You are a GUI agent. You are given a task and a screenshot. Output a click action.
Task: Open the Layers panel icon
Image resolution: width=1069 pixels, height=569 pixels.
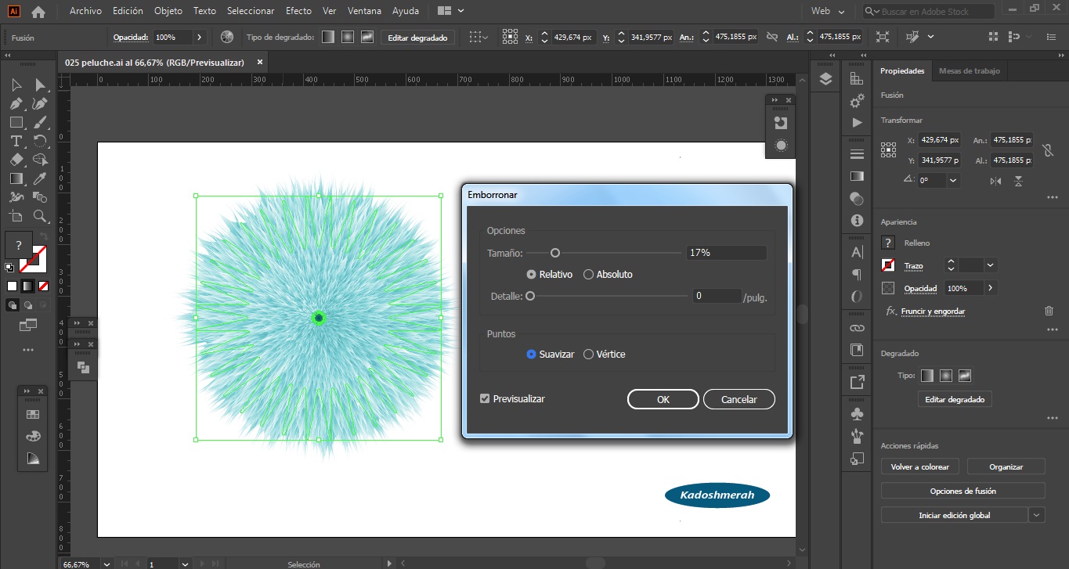pyautogui.click(x=825, y=79)
